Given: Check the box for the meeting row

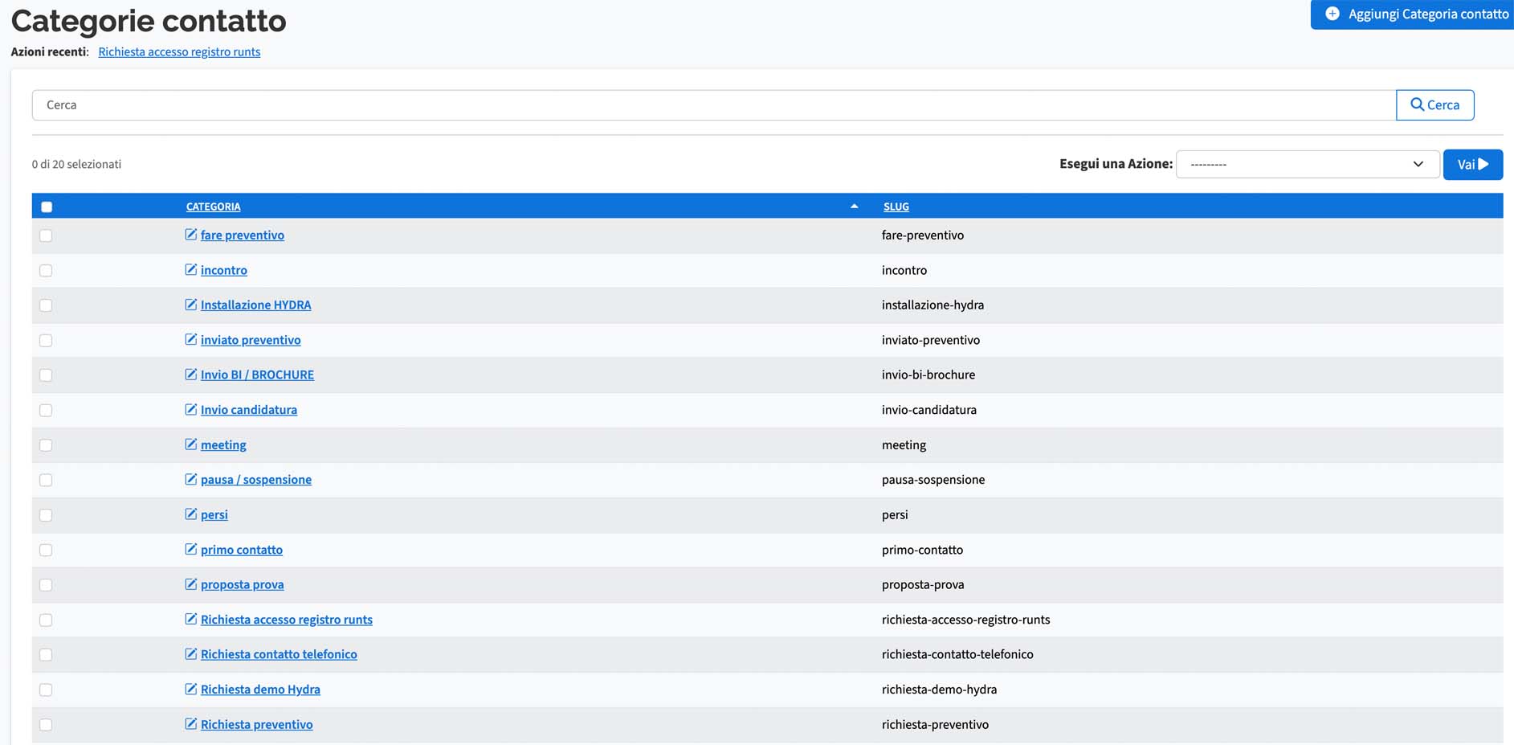Looking at the screenshot, I should tap(46, 445).
